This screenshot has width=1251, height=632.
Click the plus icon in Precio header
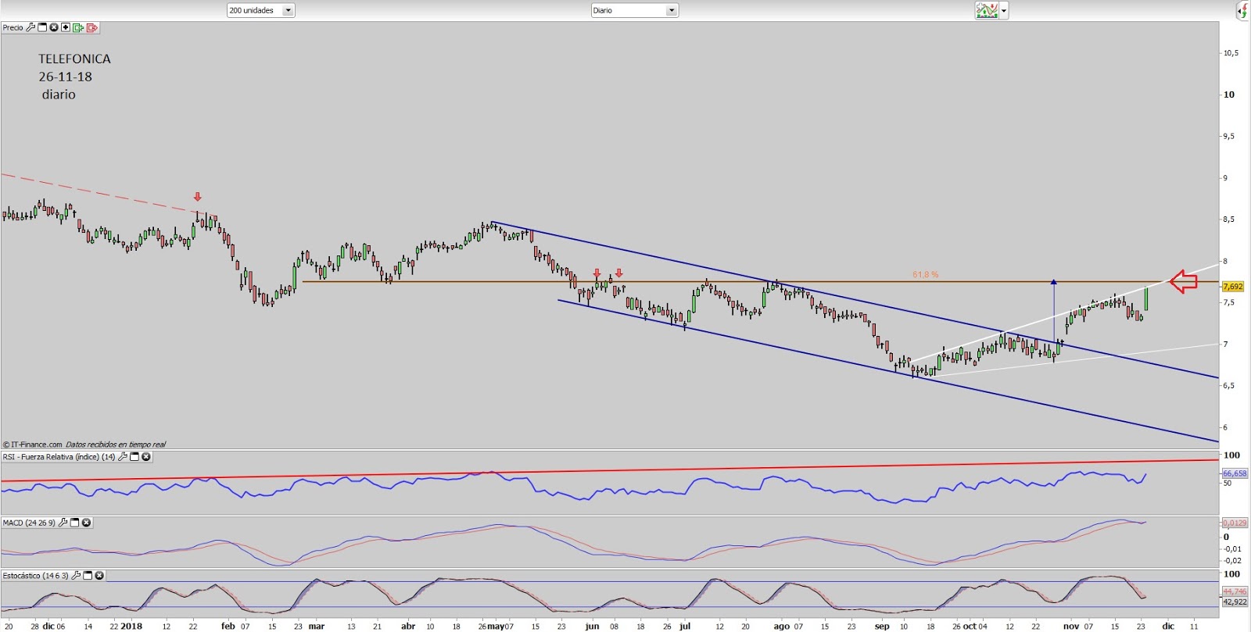coord(66,27)
